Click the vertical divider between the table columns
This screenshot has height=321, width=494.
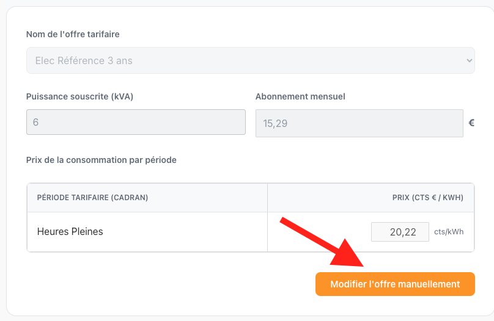[x=267, y=232]
